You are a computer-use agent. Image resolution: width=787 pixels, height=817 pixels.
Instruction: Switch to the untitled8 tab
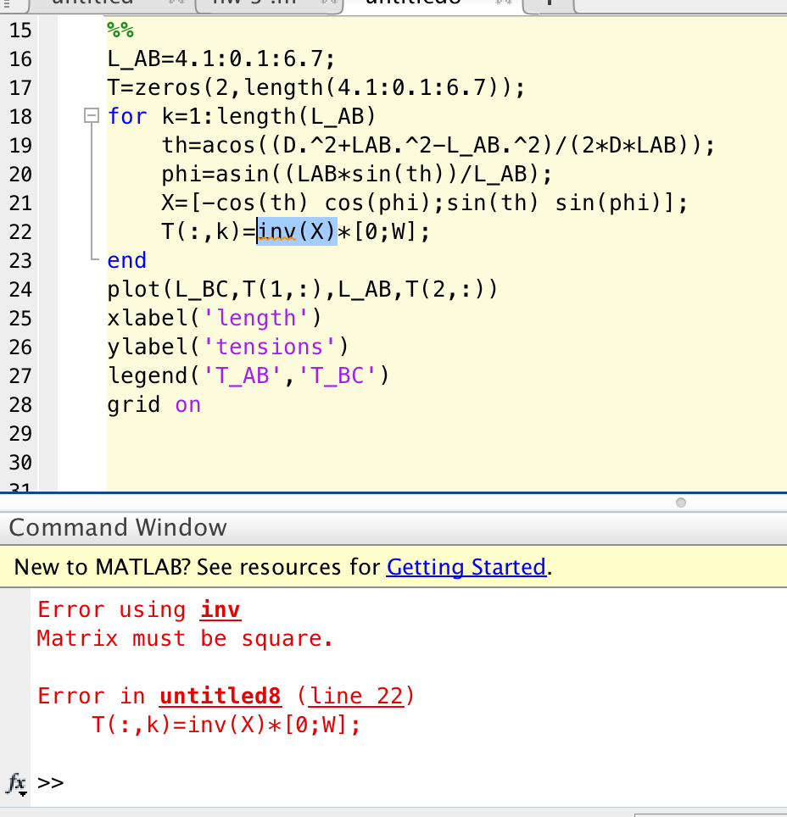click(x=413, y=4)
